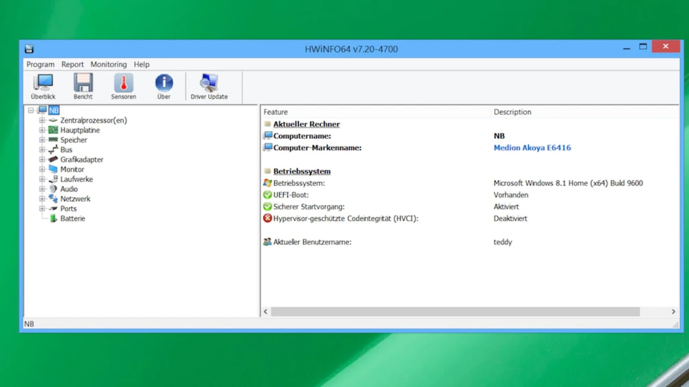Click the NB computer name value
Image resolution: width=689 pixels, height=387 pixels.
click(x=499, y=136)
